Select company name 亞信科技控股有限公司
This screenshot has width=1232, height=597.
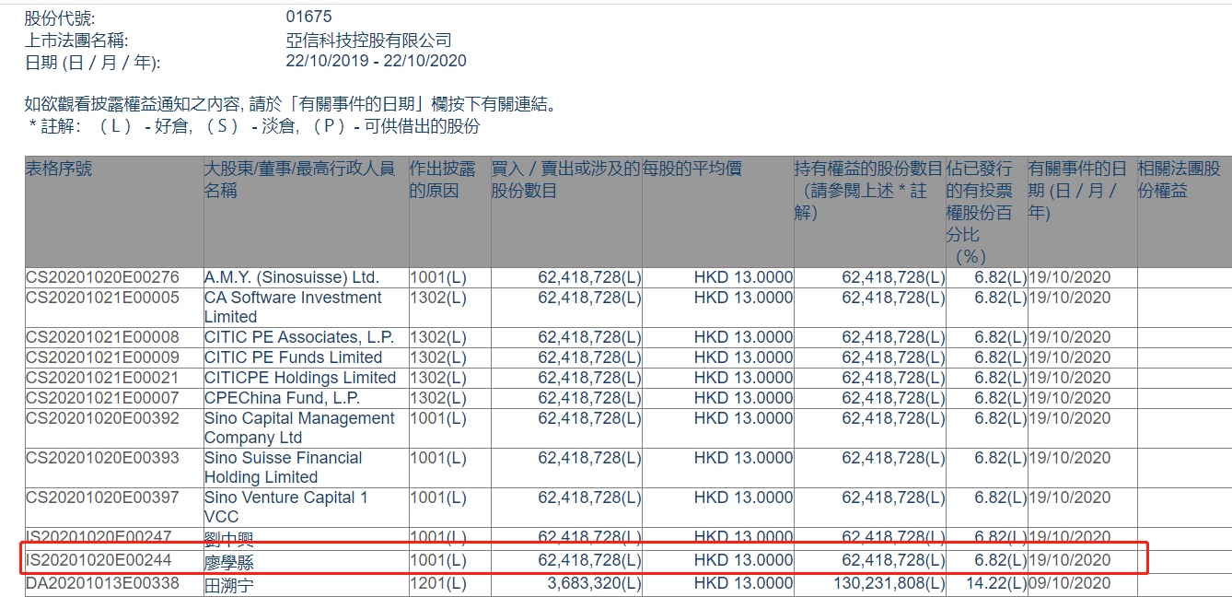point(369,40)
